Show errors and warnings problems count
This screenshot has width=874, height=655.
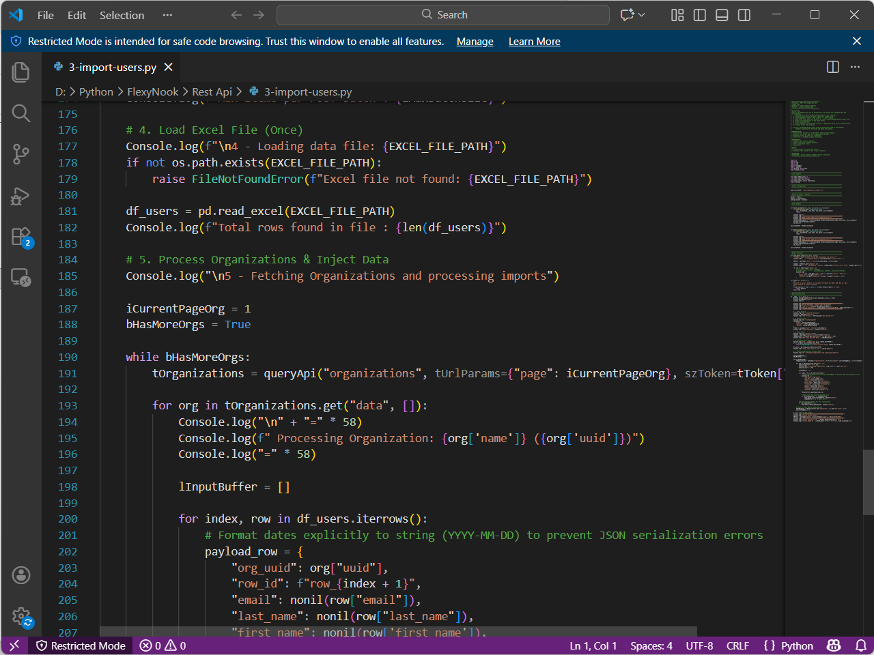163,645
